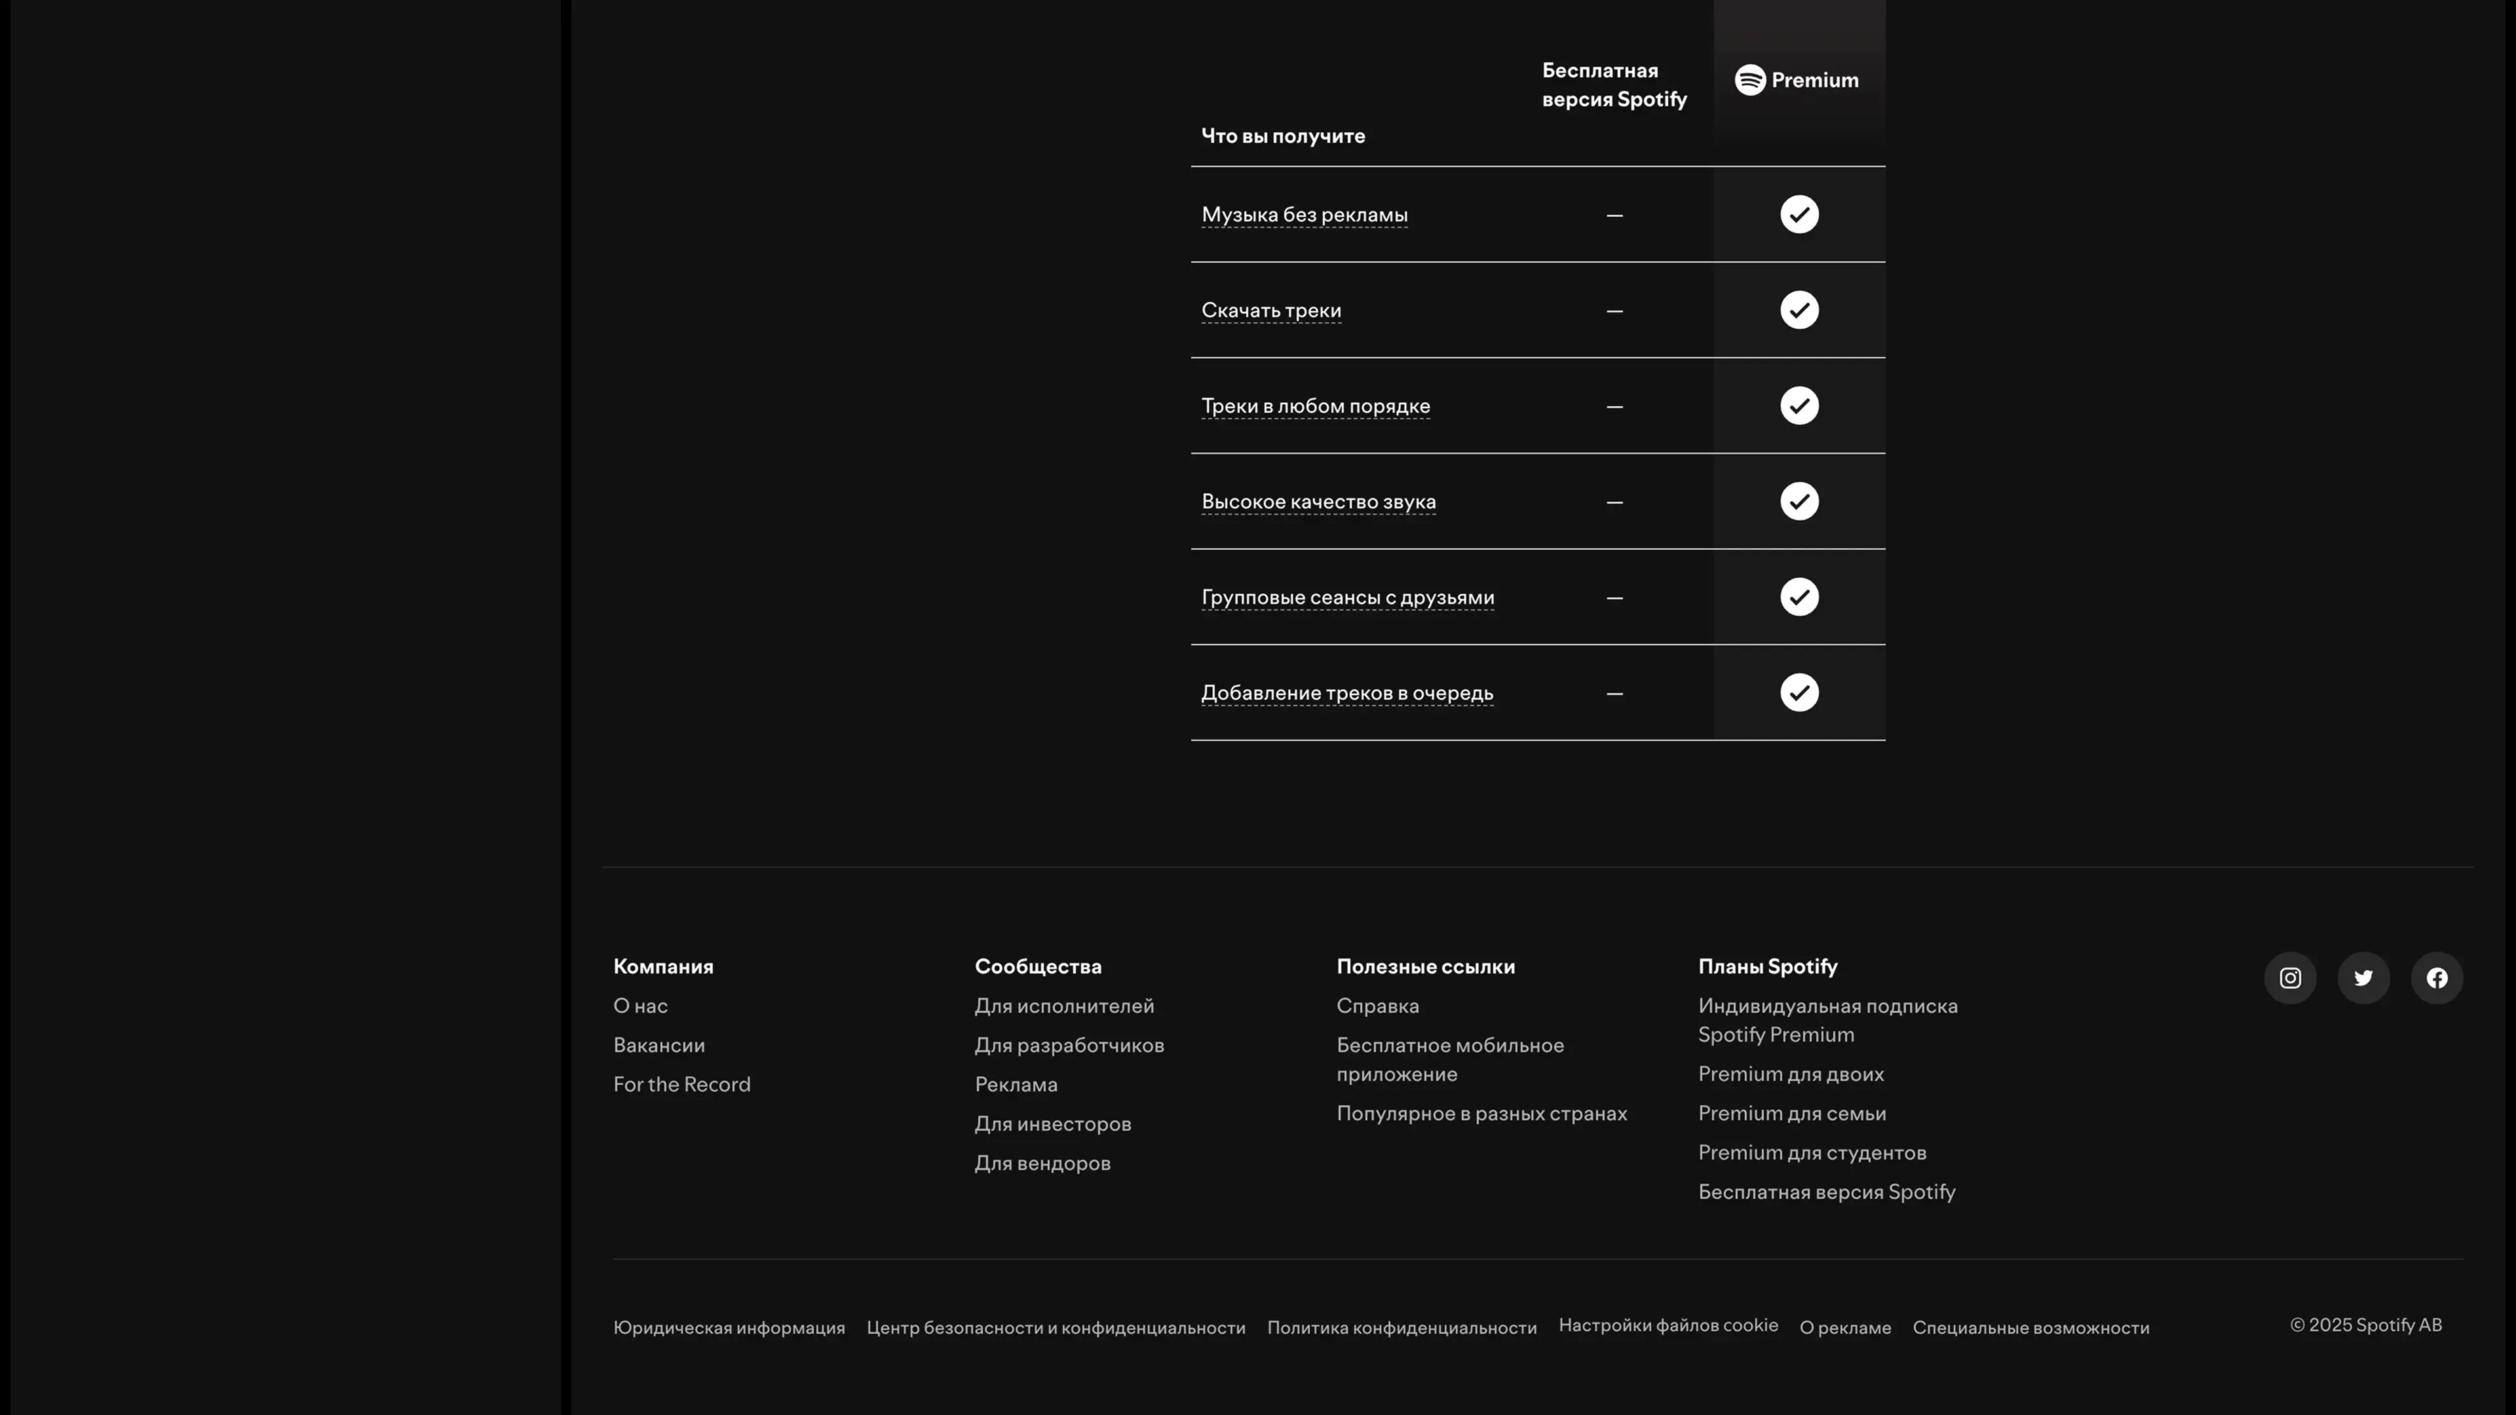Open Настройки файлов cookie settings

pos(1668,1325)
